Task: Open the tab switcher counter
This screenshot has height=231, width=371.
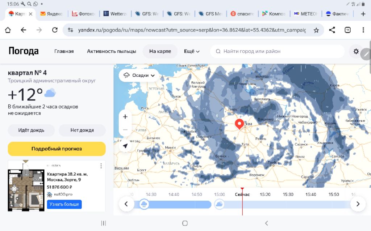Action: point(347,30)
